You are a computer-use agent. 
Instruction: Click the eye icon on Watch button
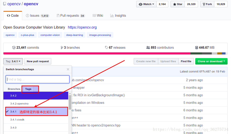[141, 4]
